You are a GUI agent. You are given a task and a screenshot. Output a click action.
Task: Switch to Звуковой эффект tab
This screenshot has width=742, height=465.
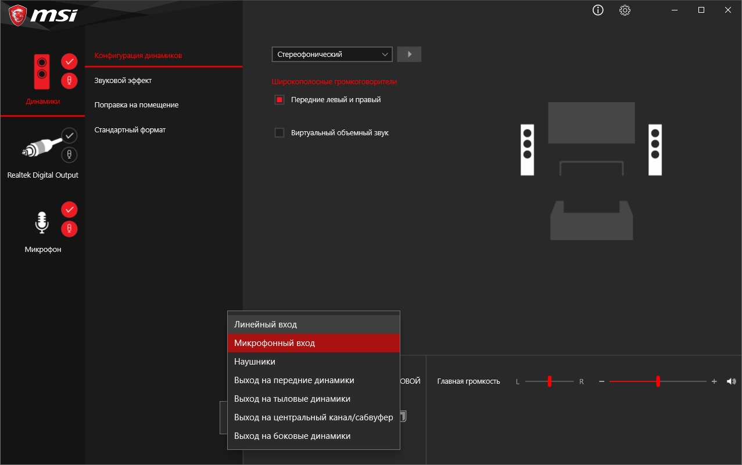(123, 81)
